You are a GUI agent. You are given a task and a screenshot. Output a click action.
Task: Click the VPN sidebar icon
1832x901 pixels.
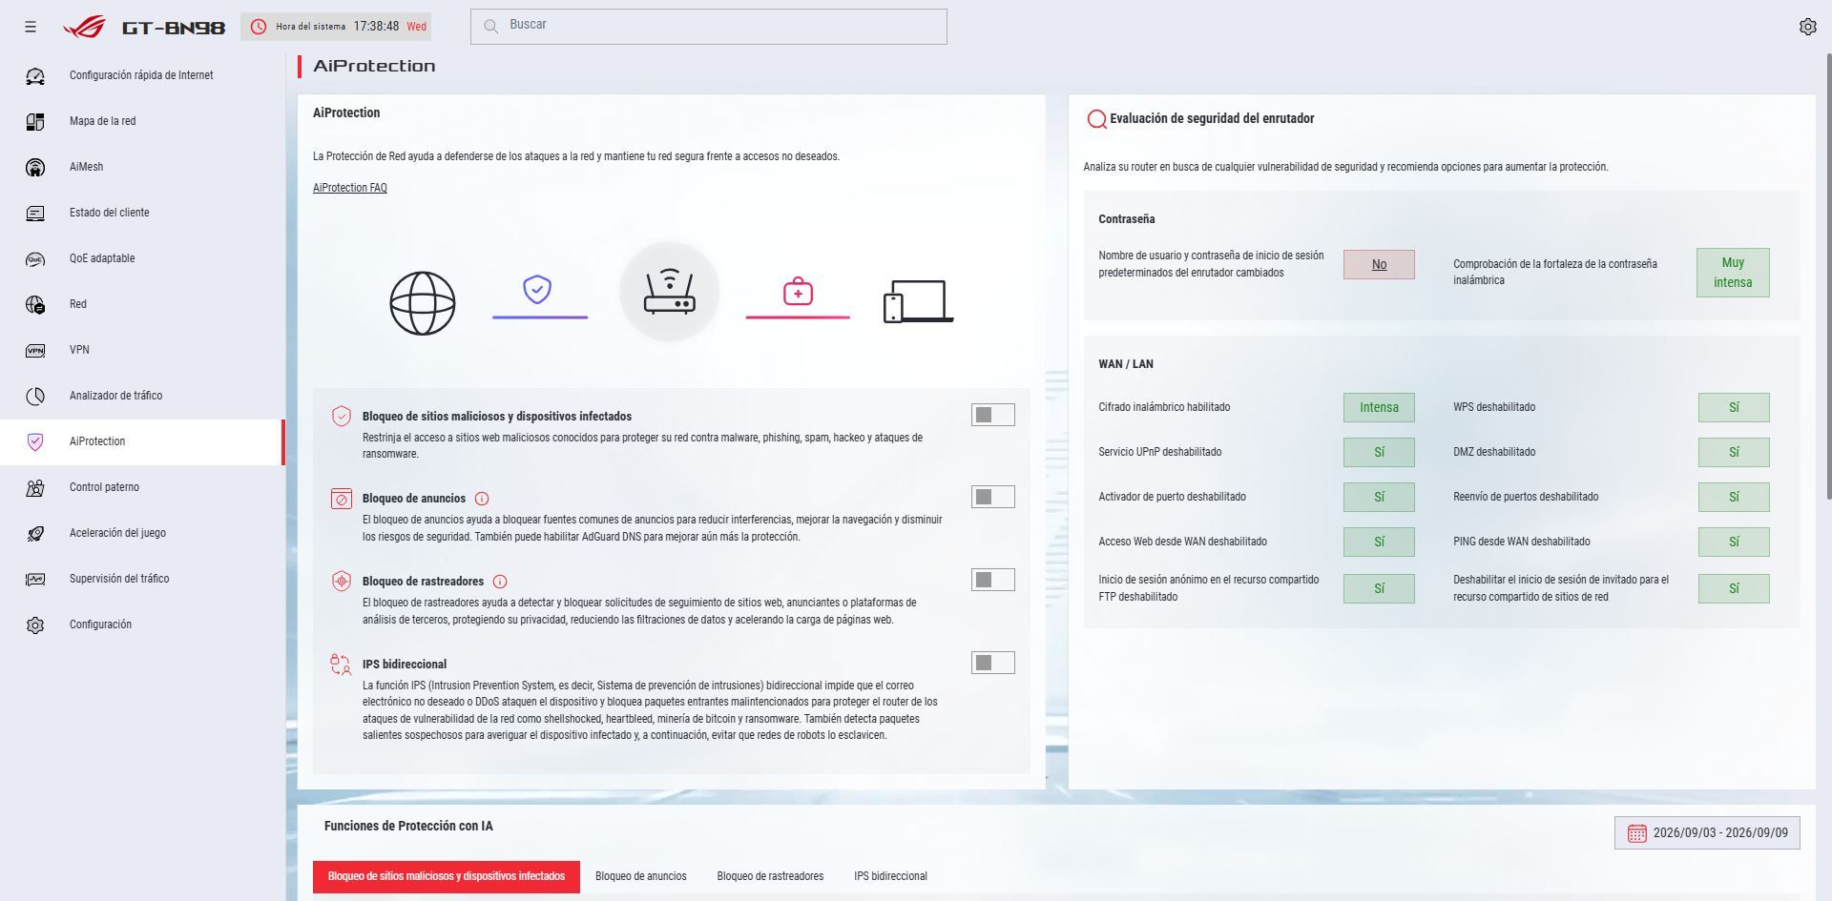[x=35, y=351]
